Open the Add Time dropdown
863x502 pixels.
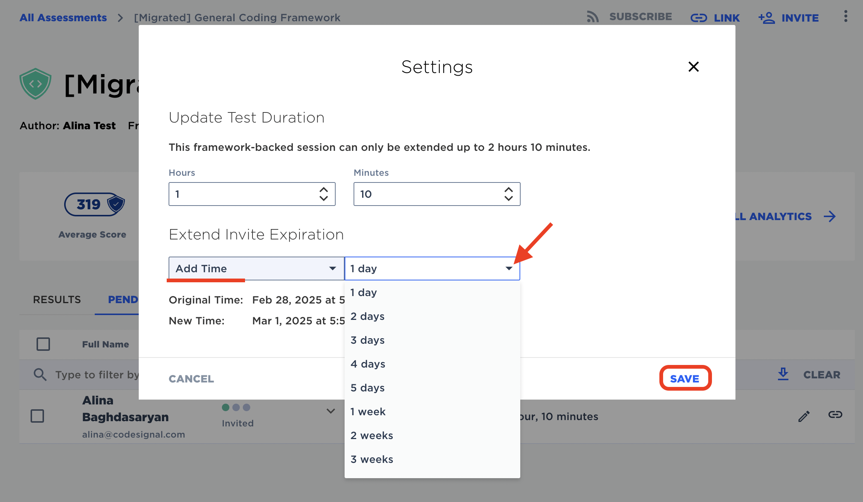(x=256, y=269)
